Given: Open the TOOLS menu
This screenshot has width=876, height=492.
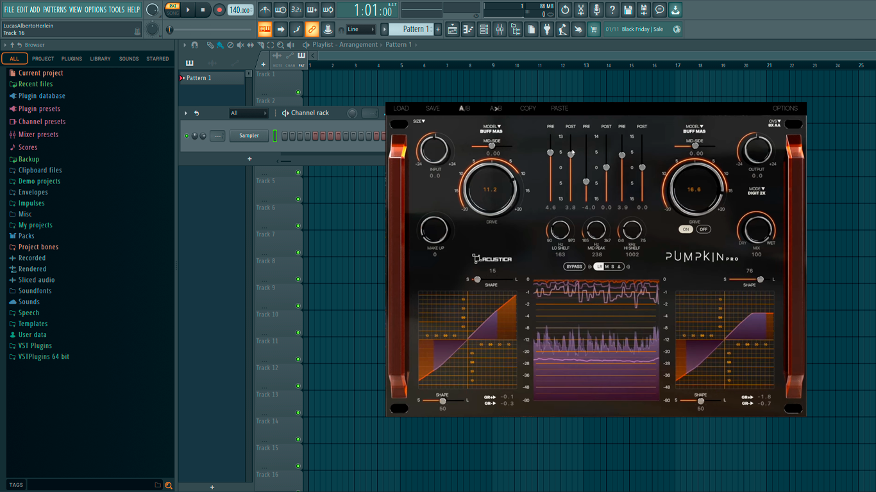Looking at the screenshot, I should pyautogui.click(x=117, y=10).
